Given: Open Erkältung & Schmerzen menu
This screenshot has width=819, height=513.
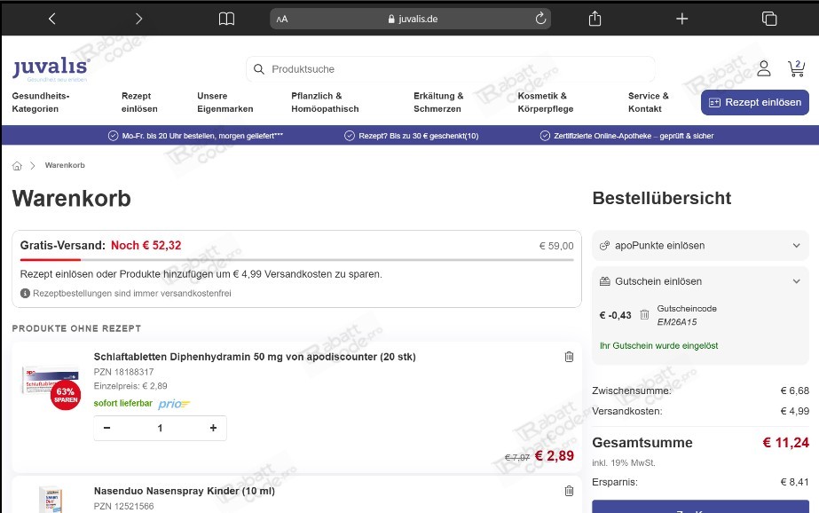Looking at the screenshot, I should [438, 102].
